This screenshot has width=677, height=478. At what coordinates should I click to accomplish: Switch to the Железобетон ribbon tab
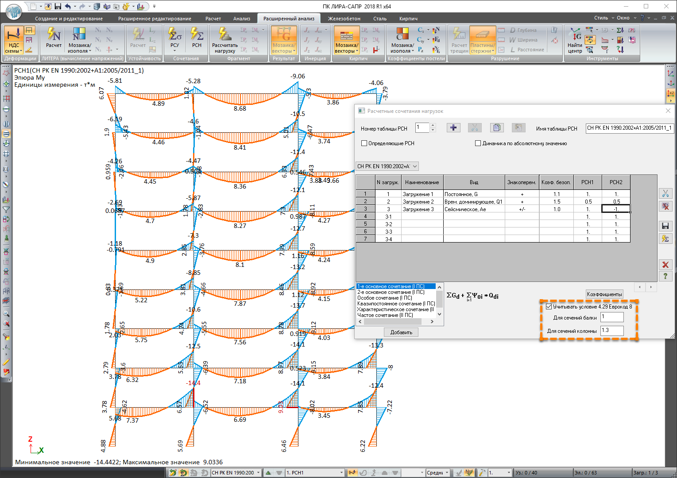click(x=344, y=19)
